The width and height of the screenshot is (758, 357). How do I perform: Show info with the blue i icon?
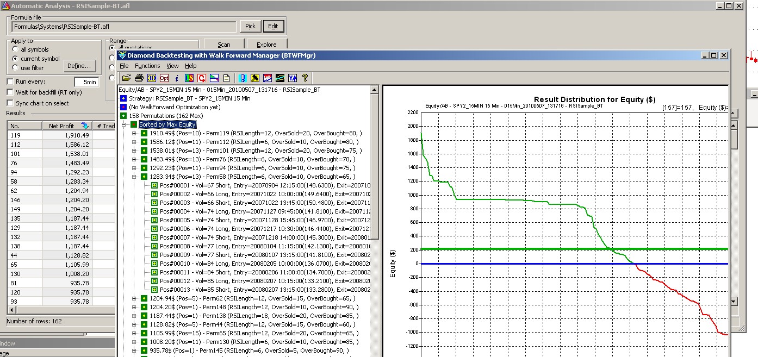(177, 78)
